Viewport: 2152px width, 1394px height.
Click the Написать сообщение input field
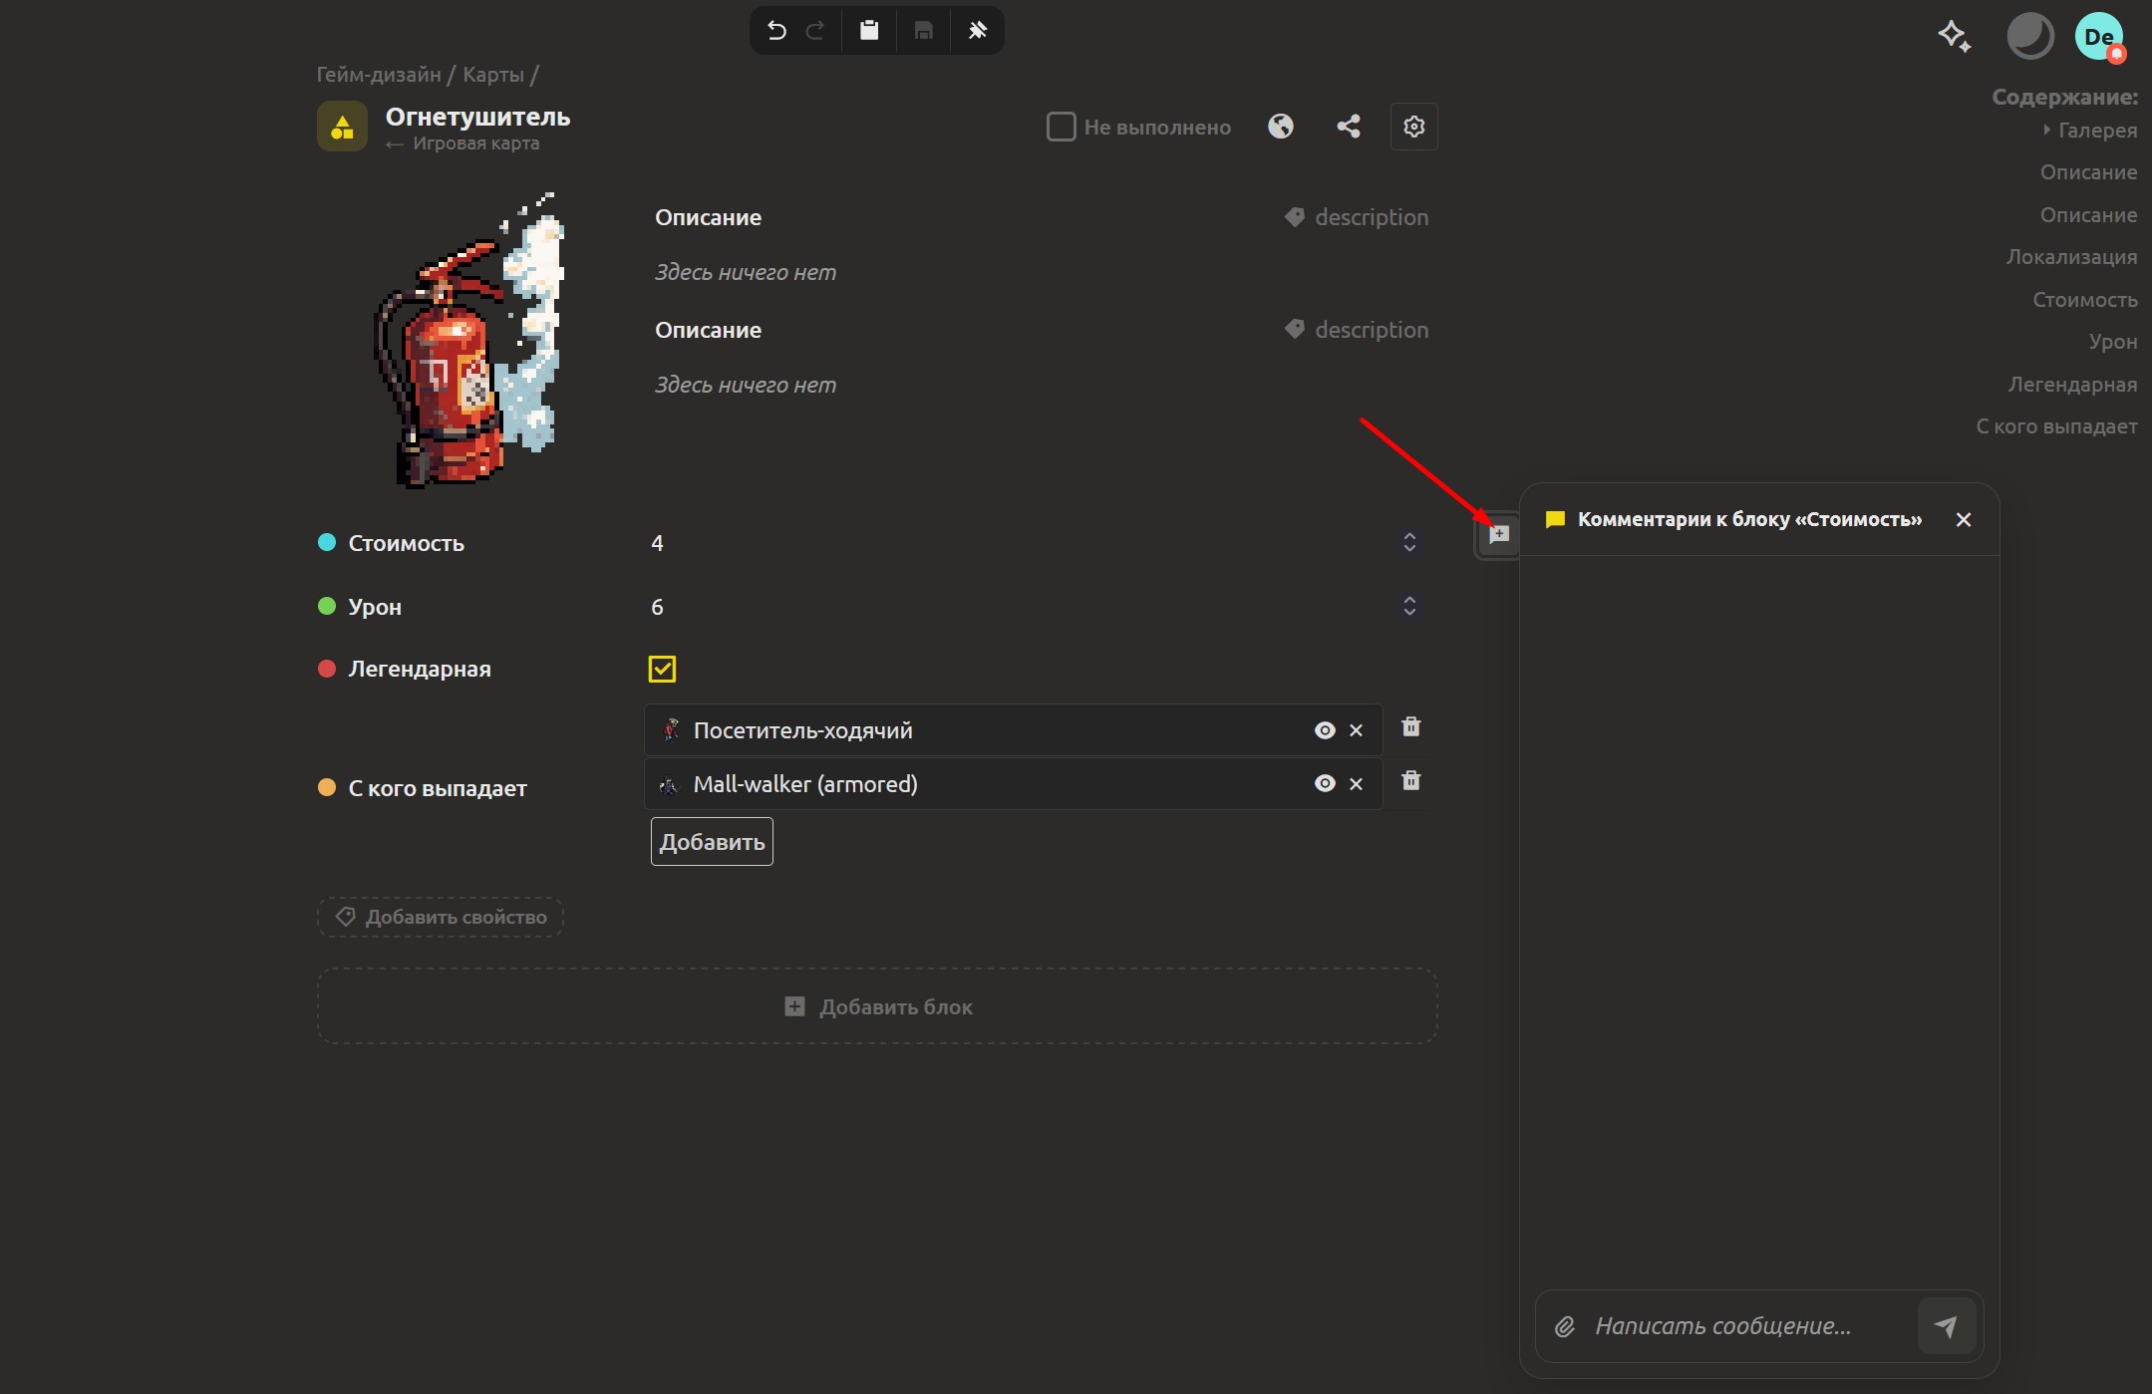[1749, 1326]
